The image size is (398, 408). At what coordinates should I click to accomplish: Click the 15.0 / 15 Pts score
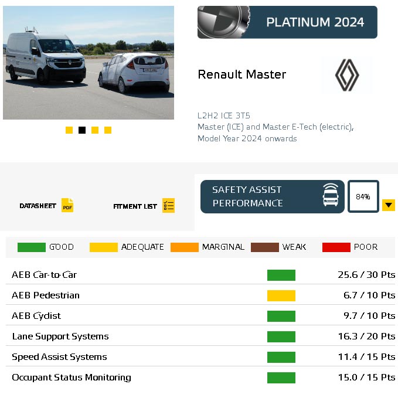pyautogui.click(x=366, y=378)
